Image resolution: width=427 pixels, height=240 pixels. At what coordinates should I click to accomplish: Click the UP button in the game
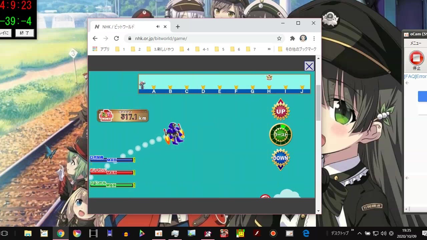[281, 110]
